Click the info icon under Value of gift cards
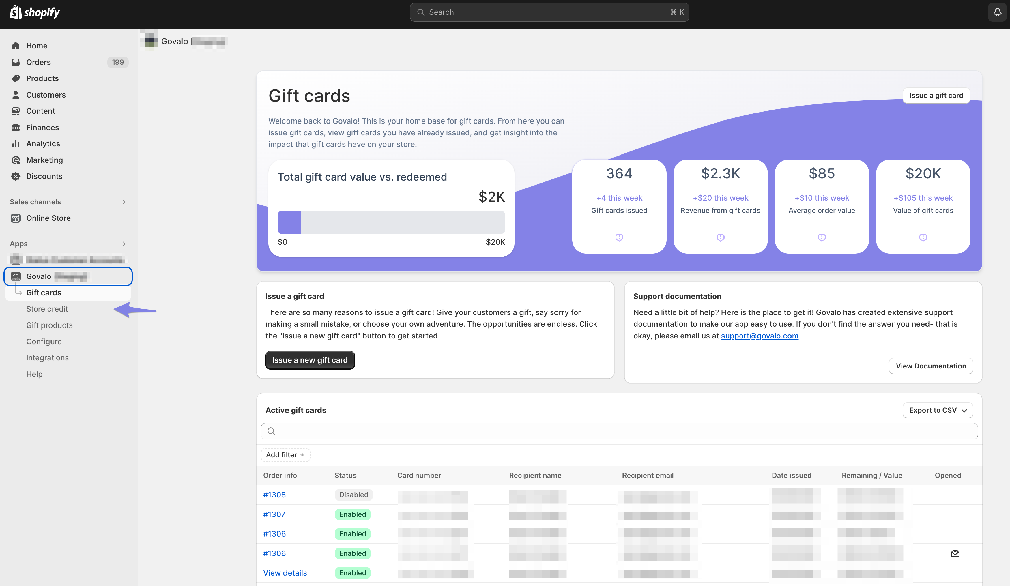The width and height of the screenshot is (1010, 586). click(x=923, y=237)
